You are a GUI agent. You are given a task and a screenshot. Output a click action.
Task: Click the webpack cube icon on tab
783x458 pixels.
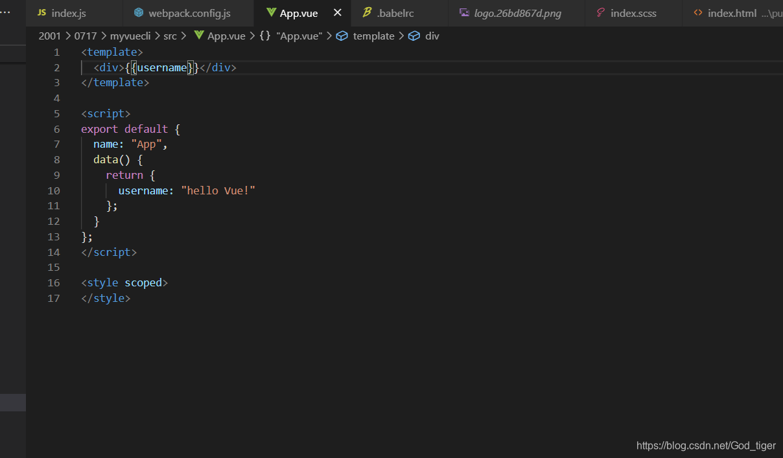pos(139,13)
